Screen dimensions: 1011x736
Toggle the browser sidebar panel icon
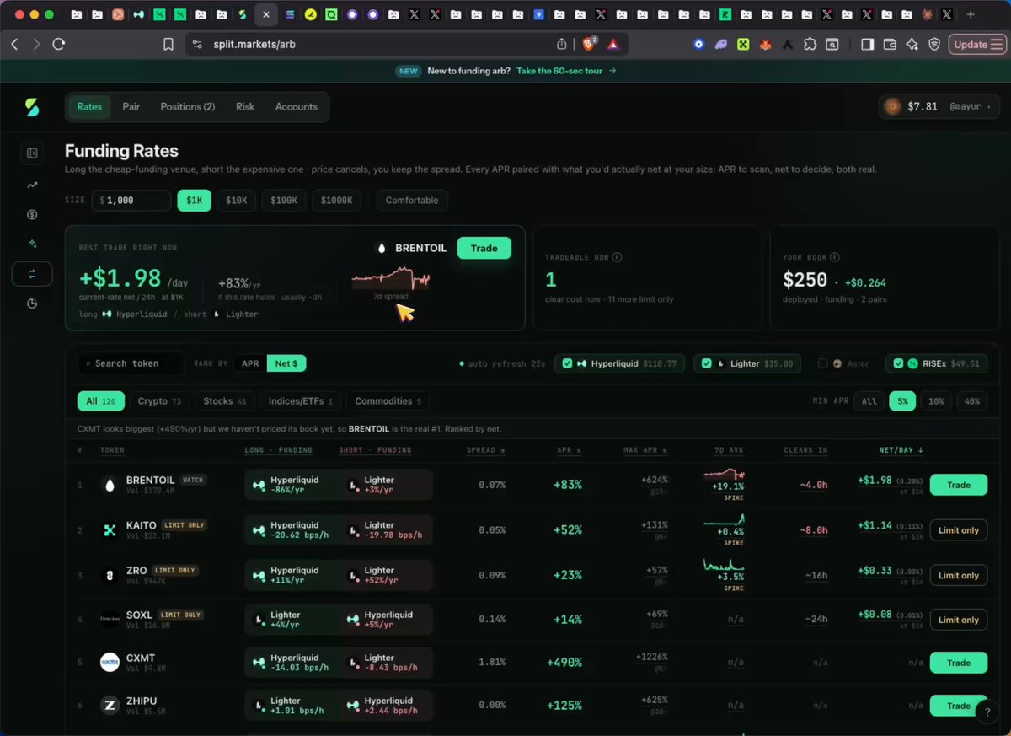[x=868, y=44]
